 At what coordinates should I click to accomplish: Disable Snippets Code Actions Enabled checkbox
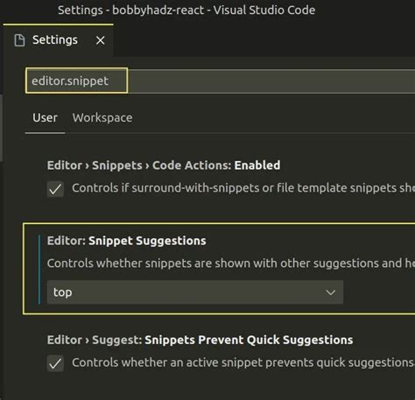pyautogui.click(x=55, y=189)
